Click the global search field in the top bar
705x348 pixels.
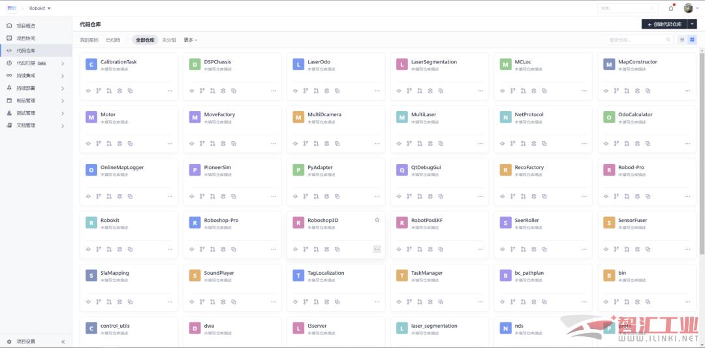628,8
